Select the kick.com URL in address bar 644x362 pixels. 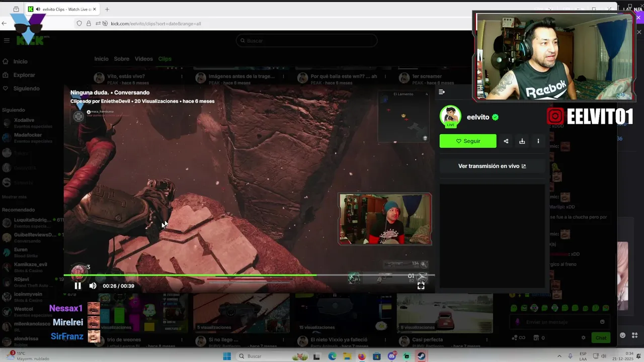(156, 24)
